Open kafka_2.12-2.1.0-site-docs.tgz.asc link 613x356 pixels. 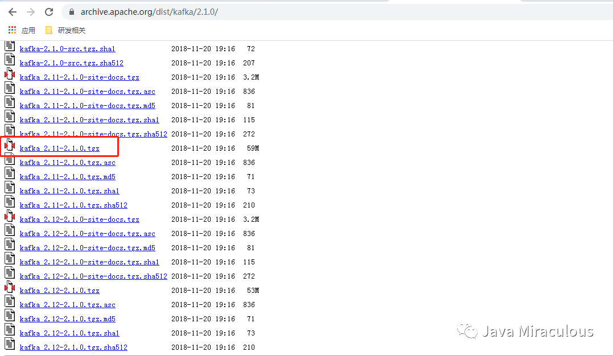point(88,234)
